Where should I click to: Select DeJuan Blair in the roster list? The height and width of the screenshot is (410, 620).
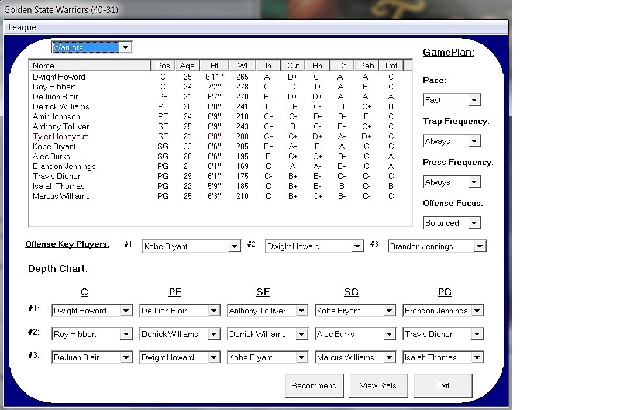[x=221, y=97]
